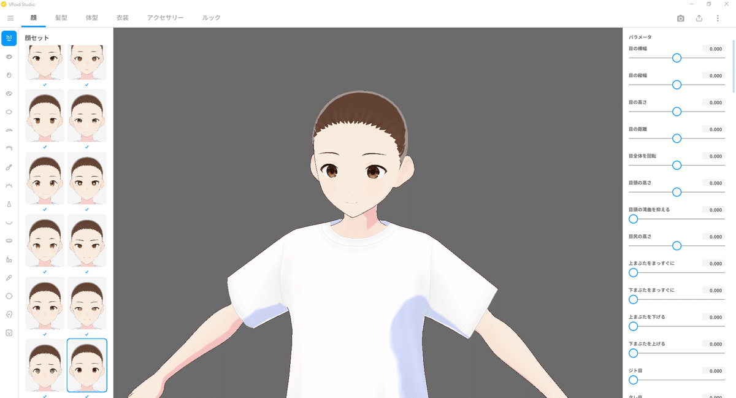736x398 pixels.
Task: Switch to the 髪型 (Hairstyle) tab
Action: click(61, 18)
